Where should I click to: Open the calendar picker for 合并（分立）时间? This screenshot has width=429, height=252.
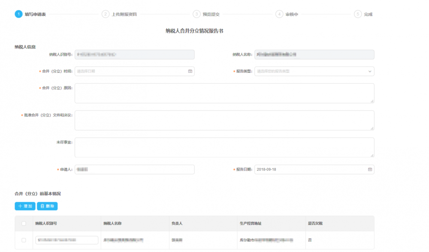pyautogui.click(x=190, y=71)
